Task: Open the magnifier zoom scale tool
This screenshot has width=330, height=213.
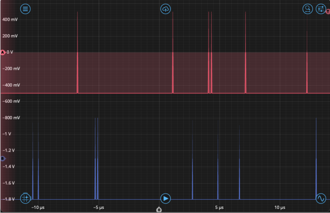Action: pos(307,9)
